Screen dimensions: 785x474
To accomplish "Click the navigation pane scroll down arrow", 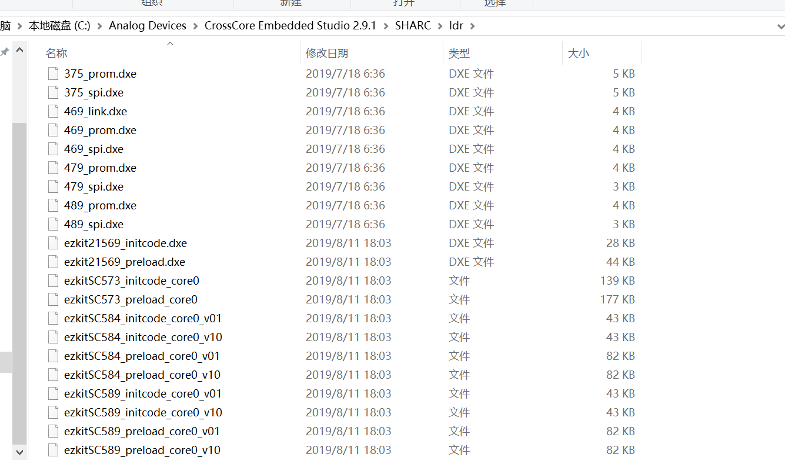I will [x=19, y=452].
